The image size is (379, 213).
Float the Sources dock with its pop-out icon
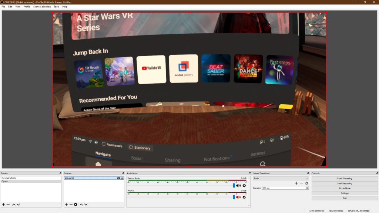pos(123,173)
